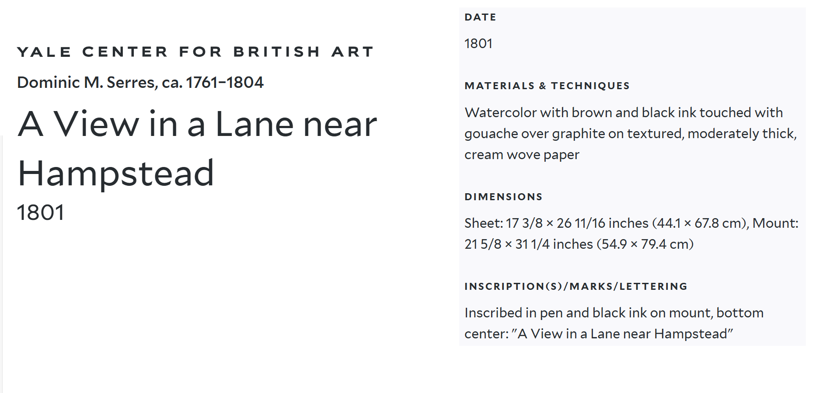The height and width of the screenshot is (393, 816).
Task: Click the DIMENSIONS heading
Action: pos(503,197)
